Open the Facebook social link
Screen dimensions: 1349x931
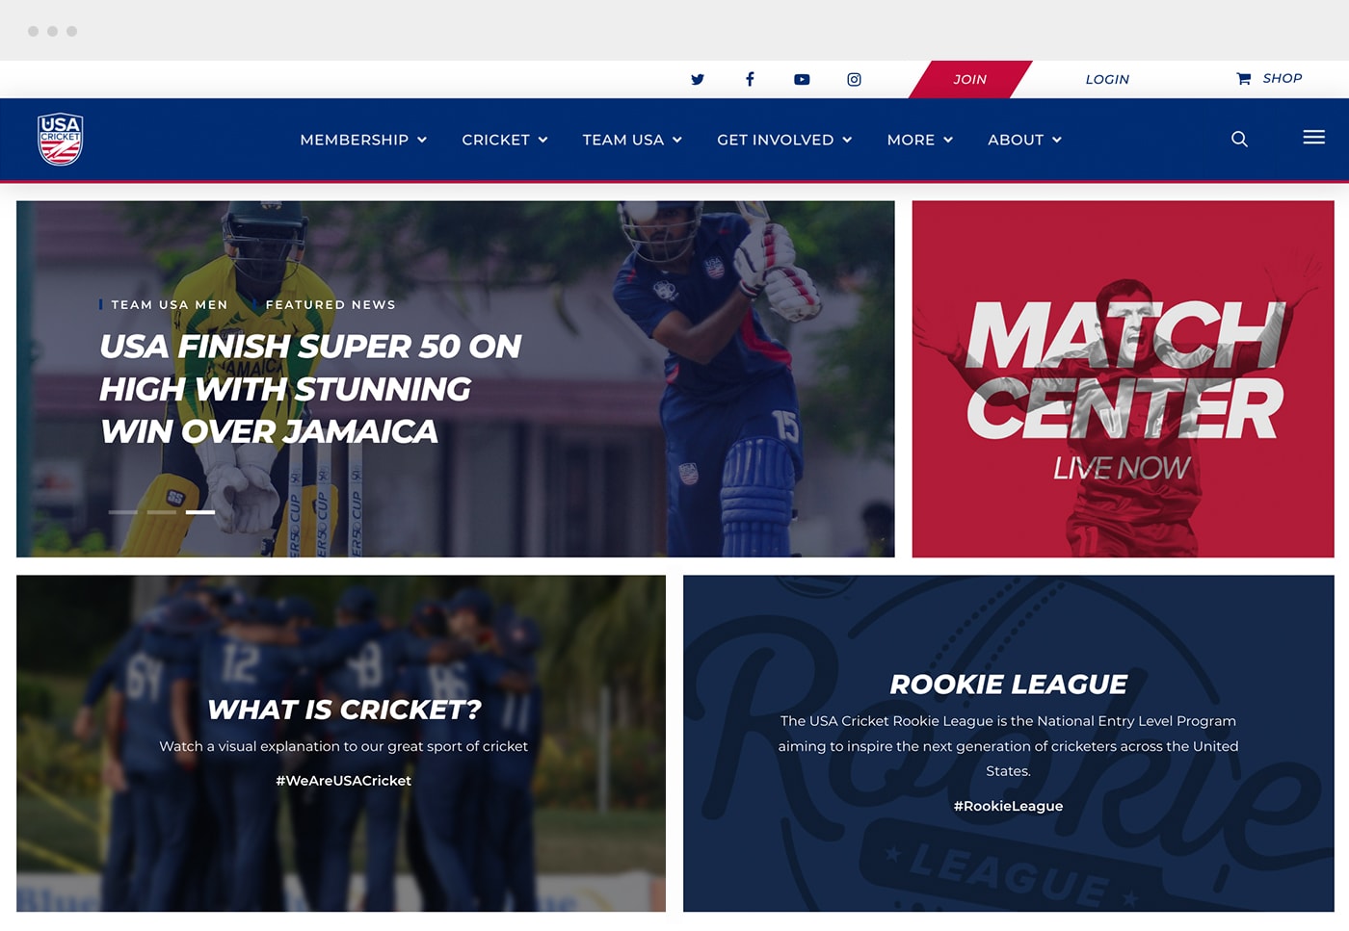[750, 79]
